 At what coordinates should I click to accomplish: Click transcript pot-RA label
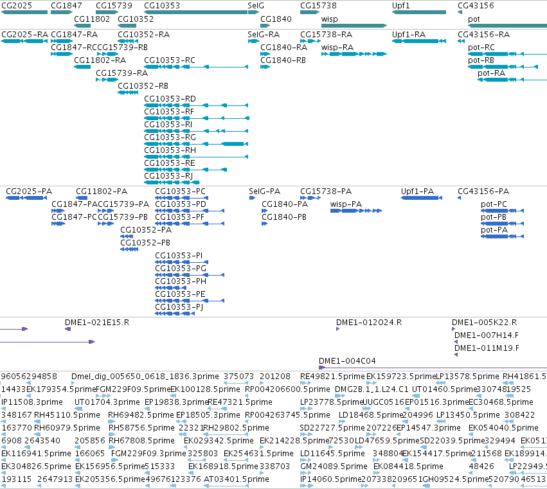pos(492,73)
